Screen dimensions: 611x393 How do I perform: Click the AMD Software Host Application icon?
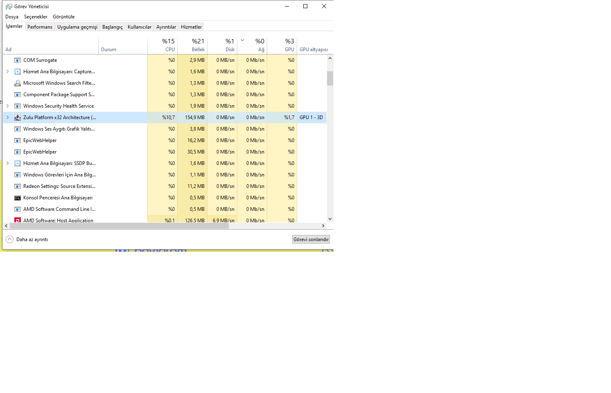click(x=18, y=220)
